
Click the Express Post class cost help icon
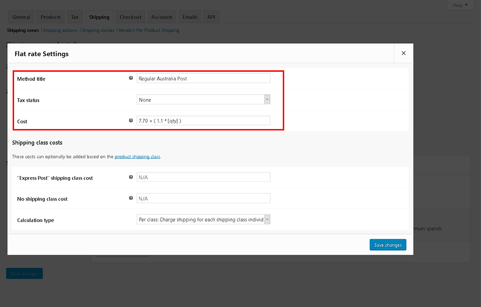click(x=131, y=177)
